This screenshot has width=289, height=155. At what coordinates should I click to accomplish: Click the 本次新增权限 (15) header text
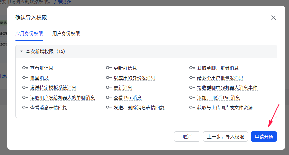(46, 51)
